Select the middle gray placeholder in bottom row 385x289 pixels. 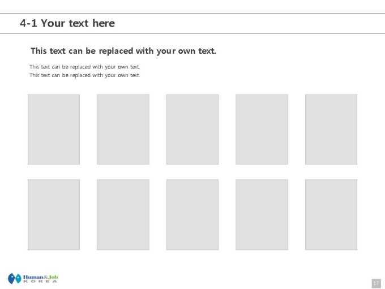click(192, 215)
